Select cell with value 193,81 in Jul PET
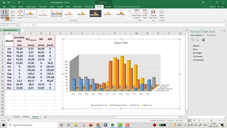 coord(31,70)
